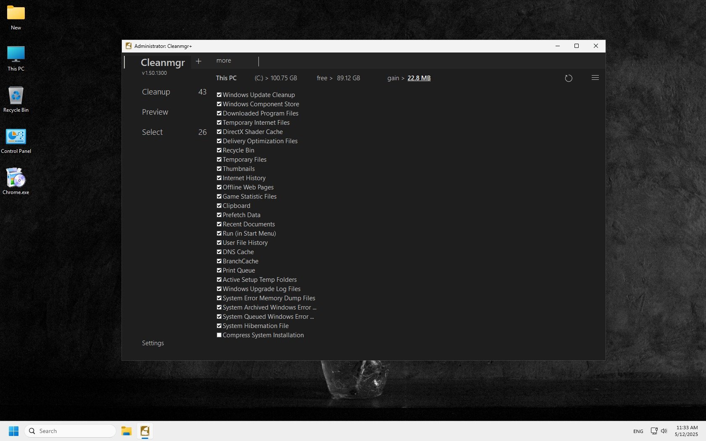Toggle the DNS Cache checkbox

[x=219, y=252]
